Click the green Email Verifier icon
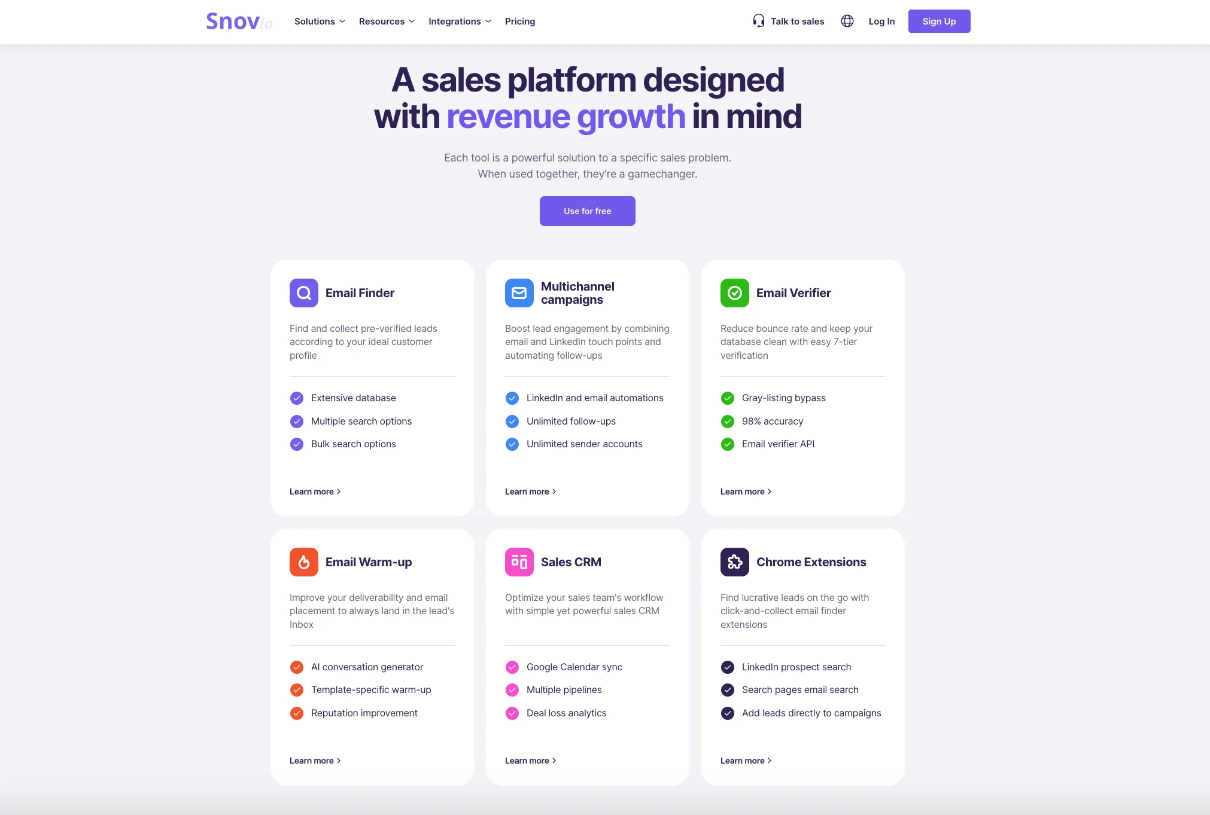 tap(735, 293)
